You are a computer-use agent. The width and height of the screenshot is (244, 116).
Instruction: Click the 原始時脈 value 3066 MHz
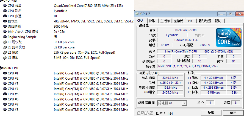[61, 27]
